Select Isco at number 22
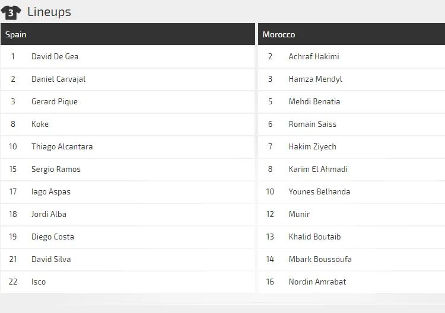This screenshot has width=445, height=313. click(x=39, y=282)
